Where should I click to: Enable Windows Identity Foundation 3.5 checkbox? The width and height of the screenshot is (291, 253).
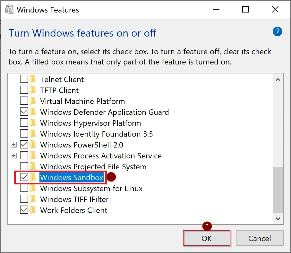pyautogui.click(x=24, y=133)
